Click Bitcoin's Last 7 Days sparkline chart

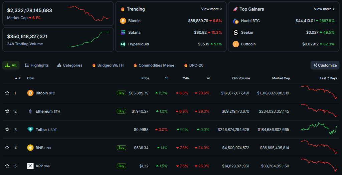(319, 92)
